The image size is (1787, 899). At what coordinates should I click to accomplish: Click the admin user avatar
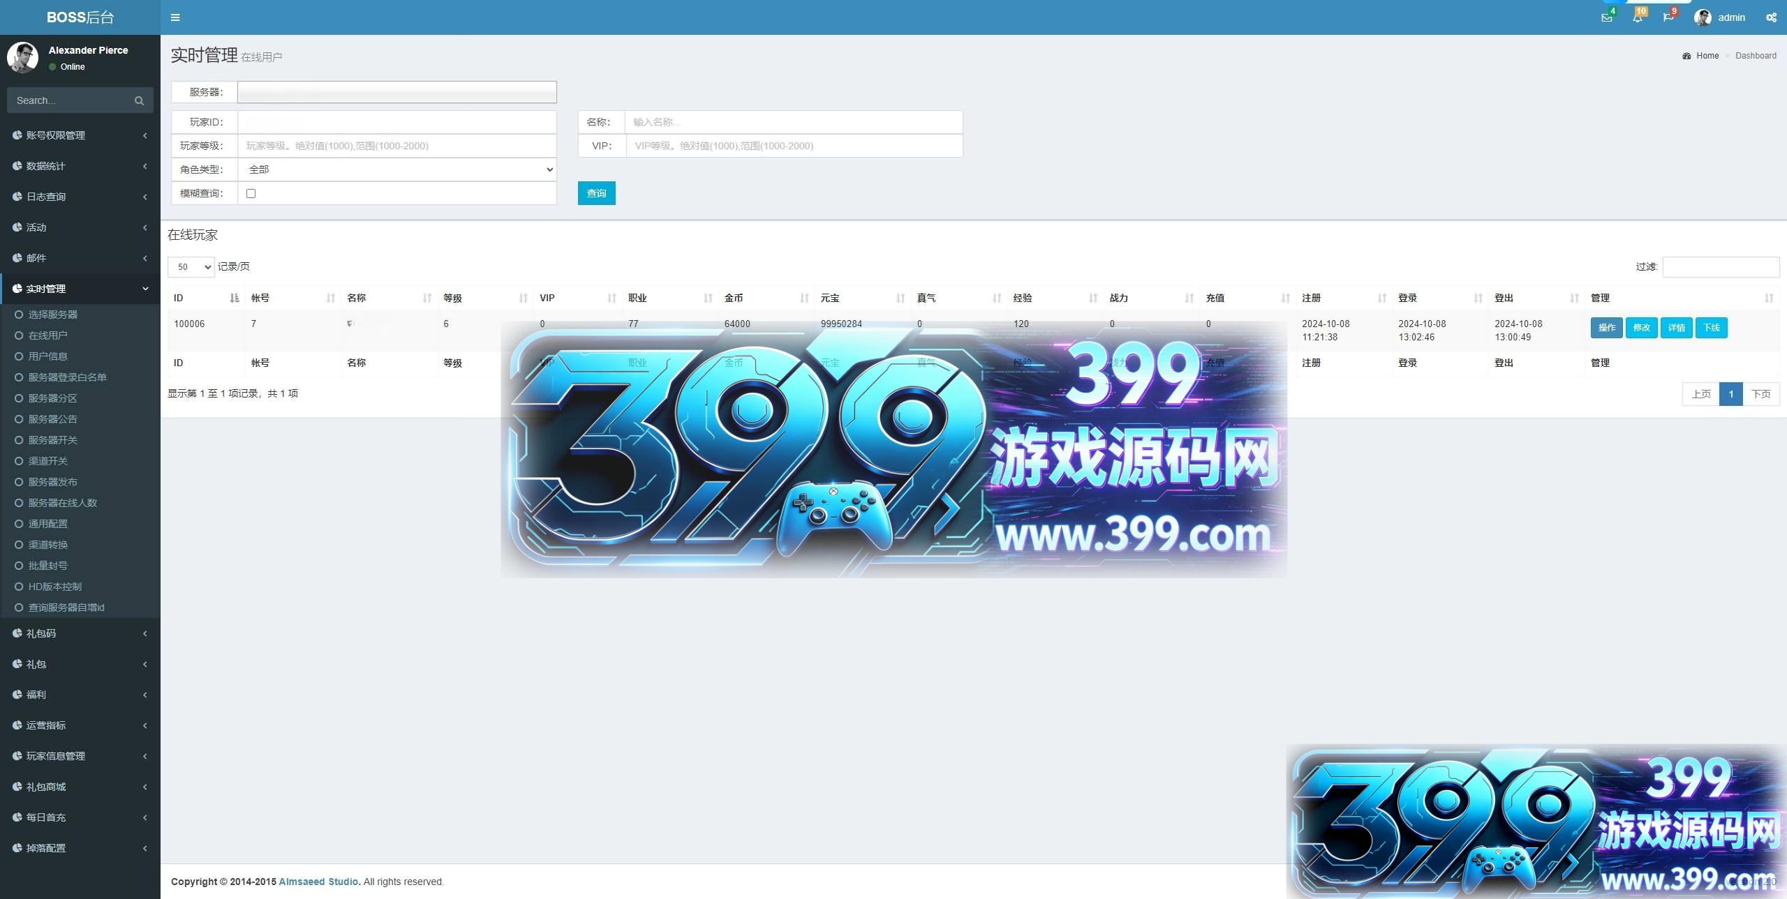(x=1703, y=17)
